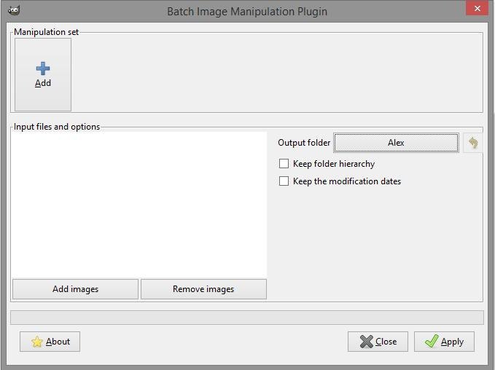Click the reset output folder arrow icon
This screenshot has width=495, height=370.
[x=472, y=143]
